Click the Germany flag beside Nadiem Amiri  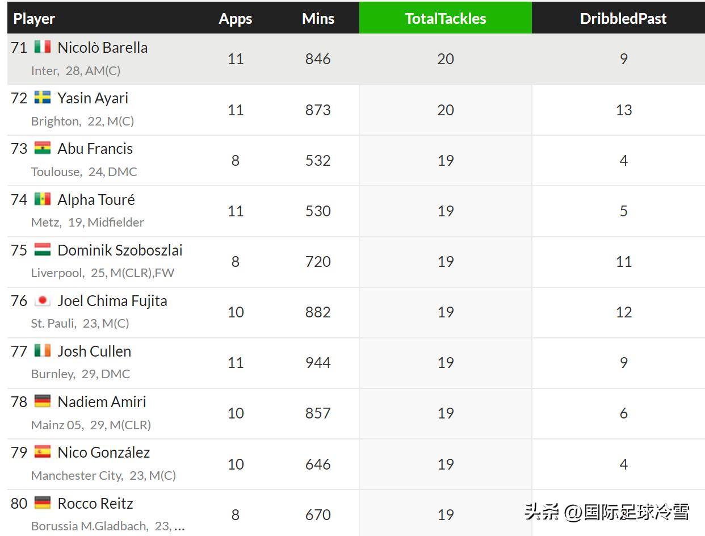pyautogui.click(x=42, y=401)
